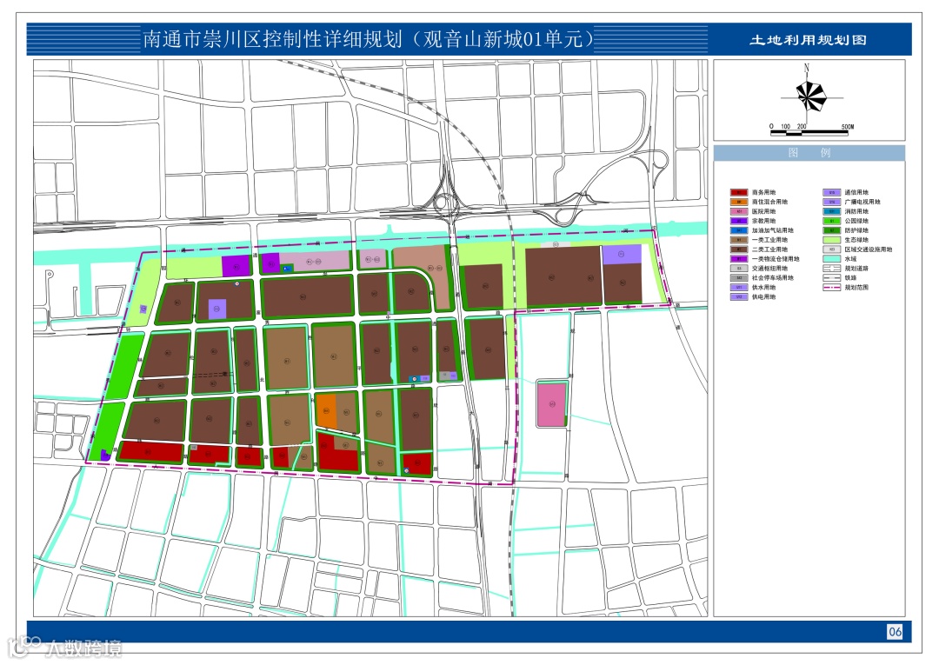Click the 供电用地 legend label
Viewport: 939px width, 665px height.
pyautogui.click(x=763, y=297)
